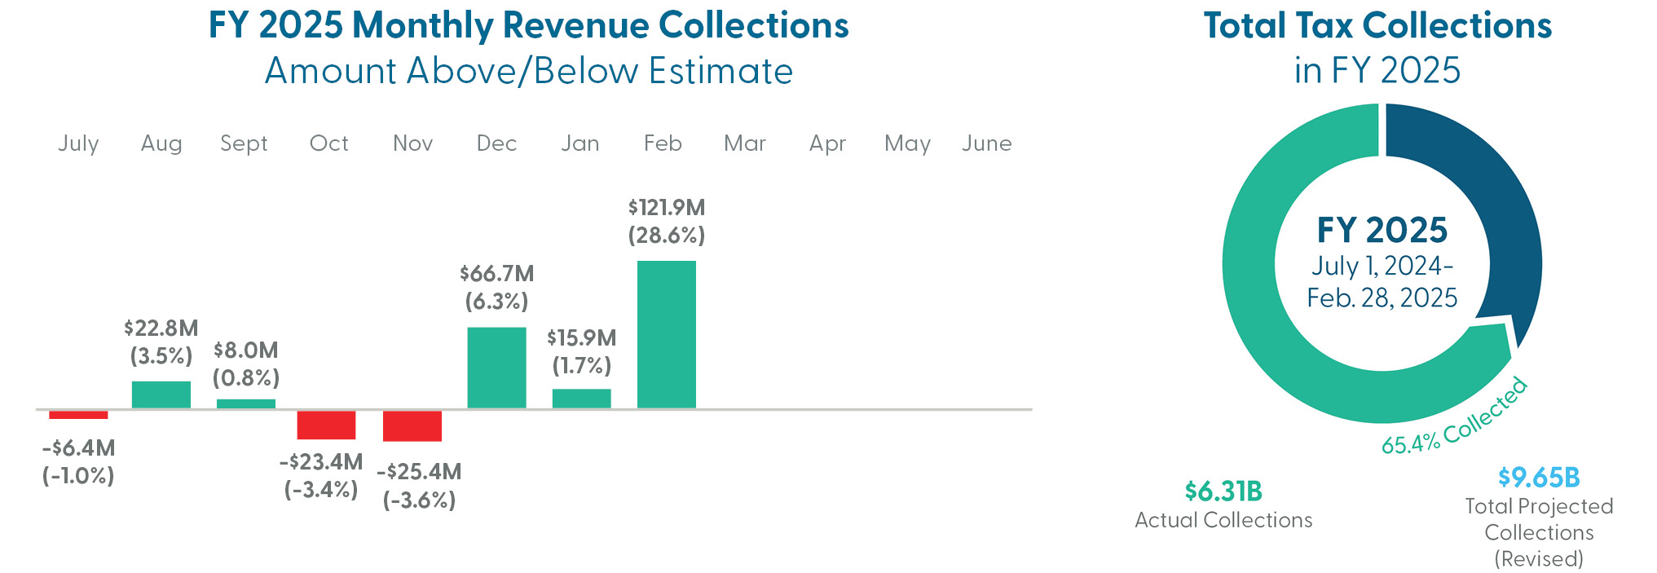This screenshot has width=1657, height=573.
Task: Select the June month label
Action: pyautogui.click(x=986, y=143)
